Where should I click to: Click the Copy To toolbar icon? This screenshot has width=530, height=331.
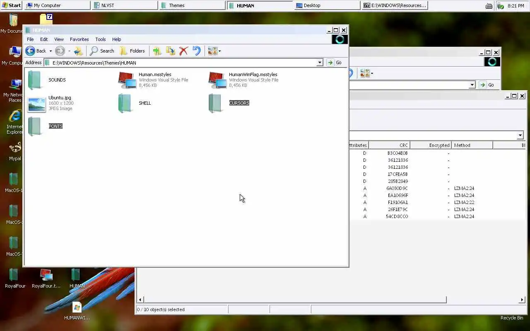point(170,51)
